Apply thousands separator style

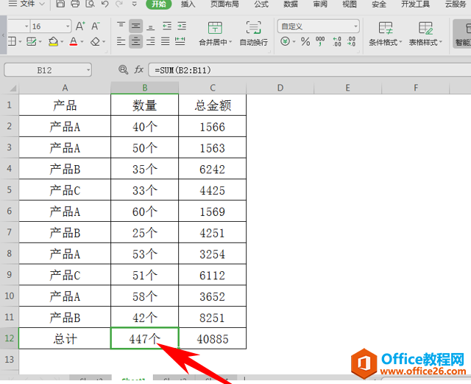click(x=320, y=41)
